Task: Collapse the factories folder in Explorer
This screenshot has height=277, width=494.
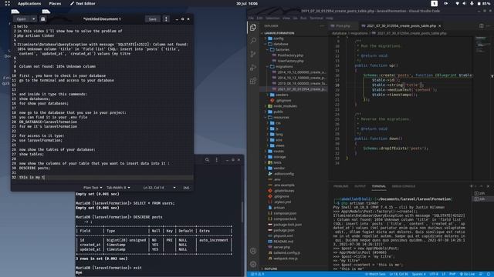Action: pyautogui.click(x=293, y=49)
